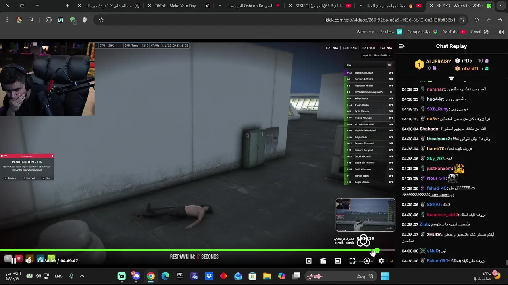Open a new browser tab with plus

click(67, 6)
